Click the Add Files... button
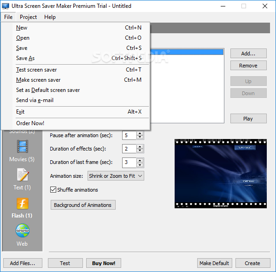276x272 pixels. click(x=23, y=263)
